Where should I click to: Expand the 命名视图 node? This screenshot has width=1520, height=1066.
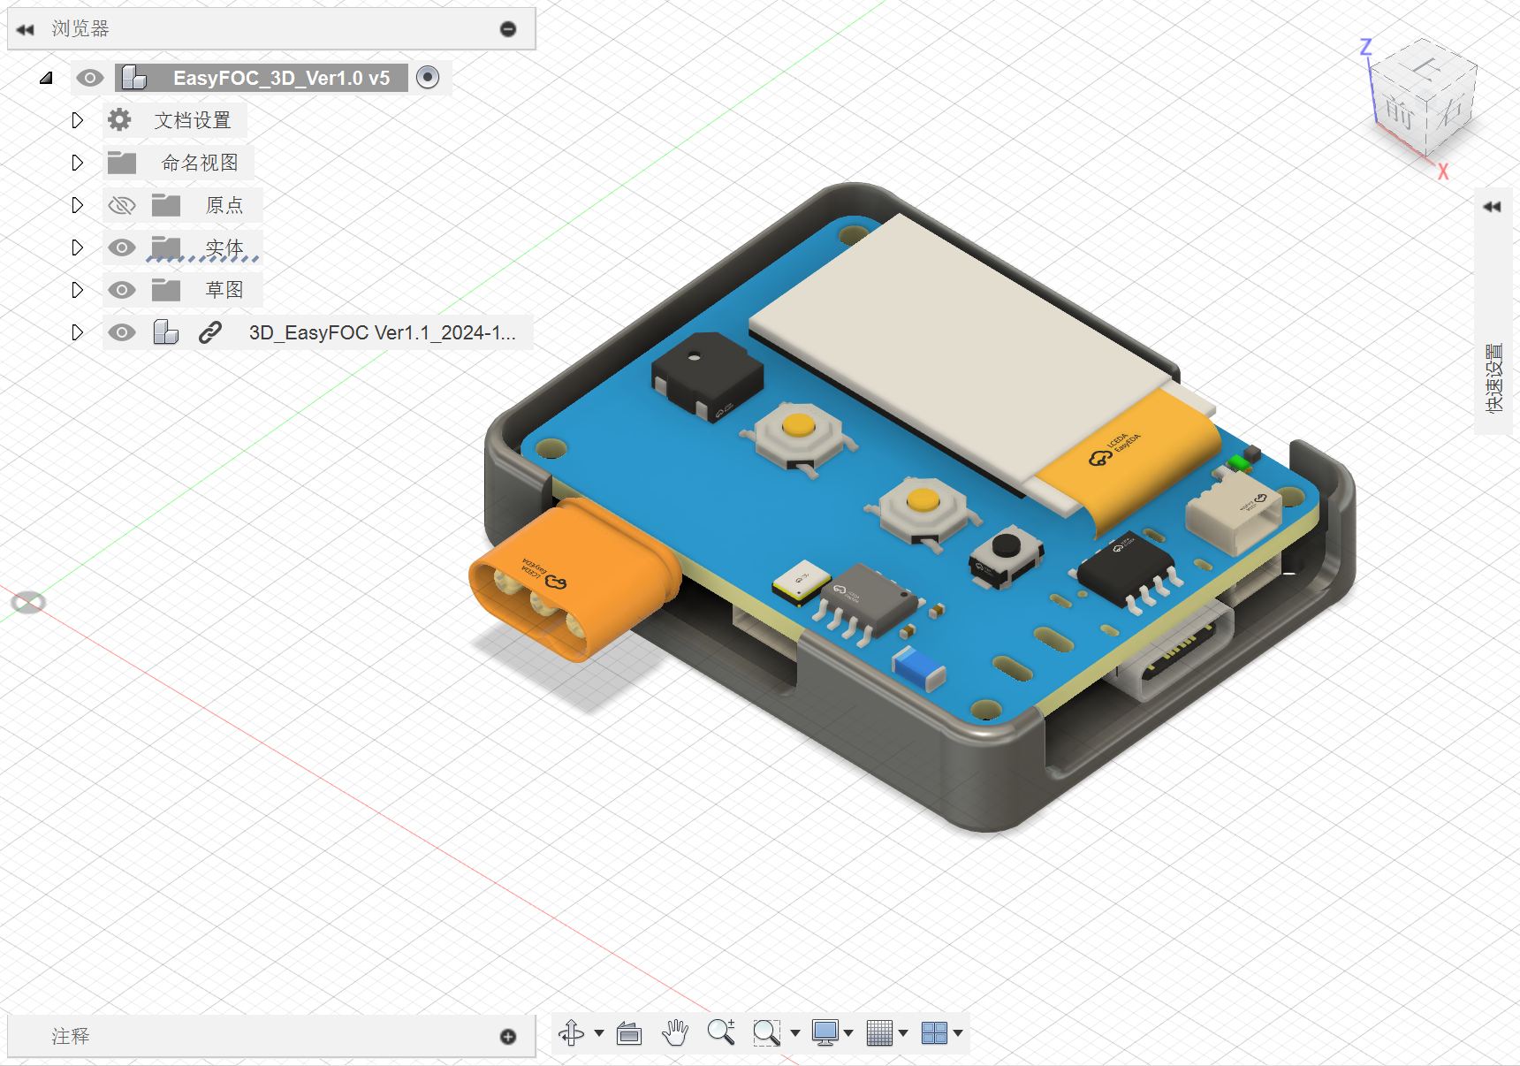77,163
